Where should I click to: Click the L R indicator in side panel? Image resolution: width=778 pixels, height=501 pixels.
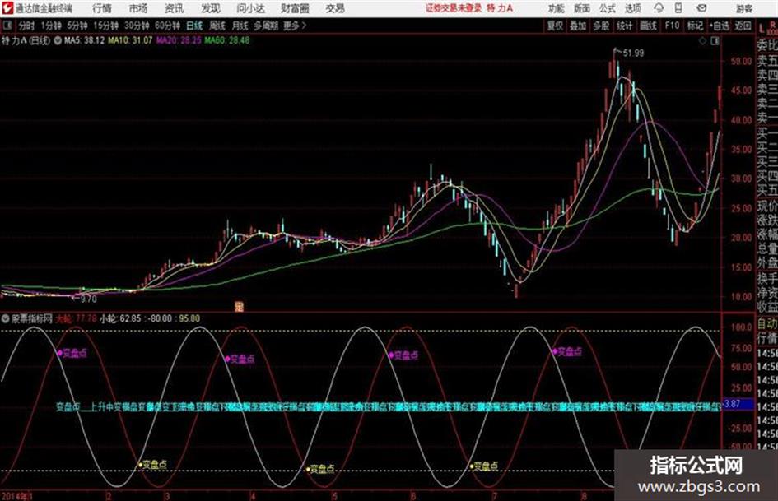click(768, 27)
